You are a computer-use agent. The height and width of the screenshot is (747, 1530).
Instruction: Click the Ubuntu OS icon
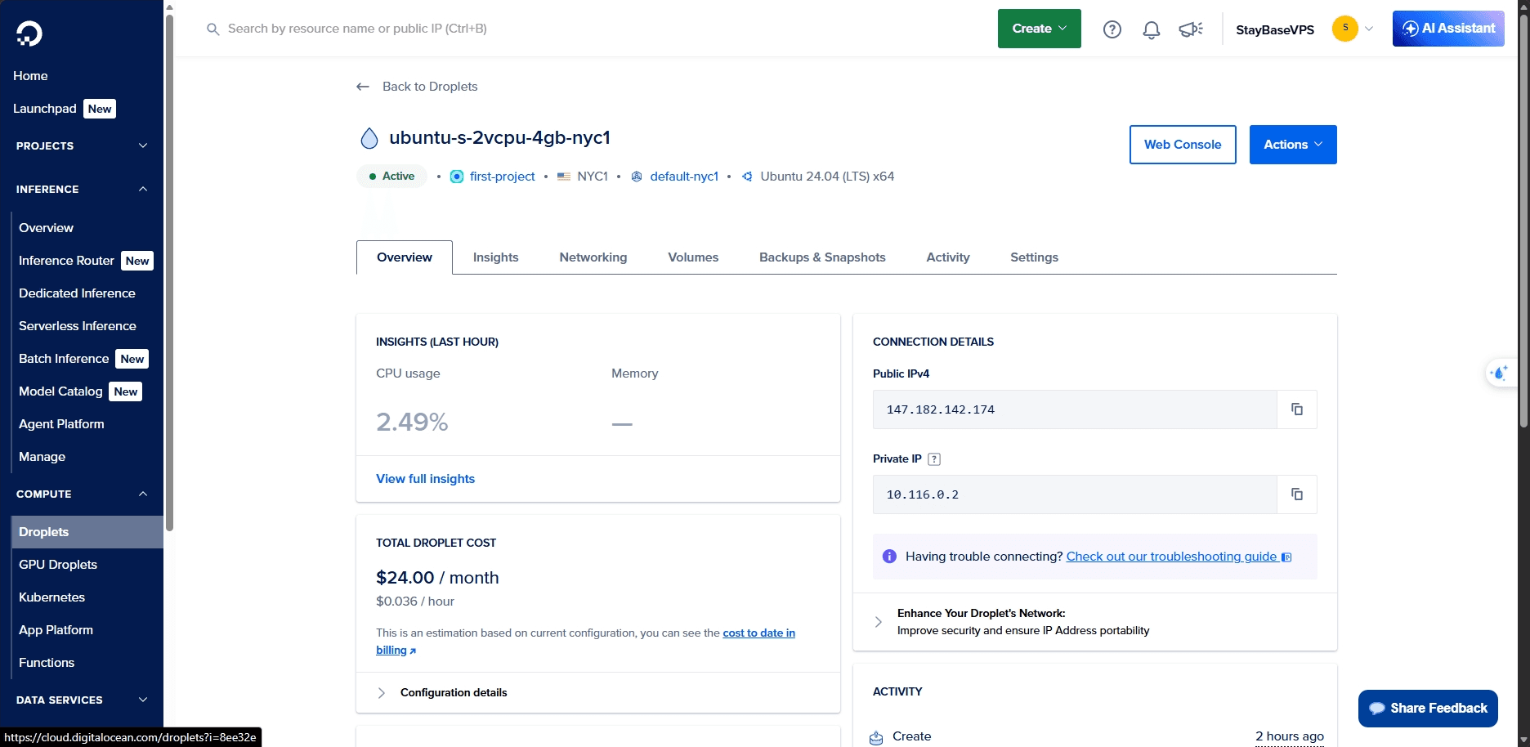[747, 177]
